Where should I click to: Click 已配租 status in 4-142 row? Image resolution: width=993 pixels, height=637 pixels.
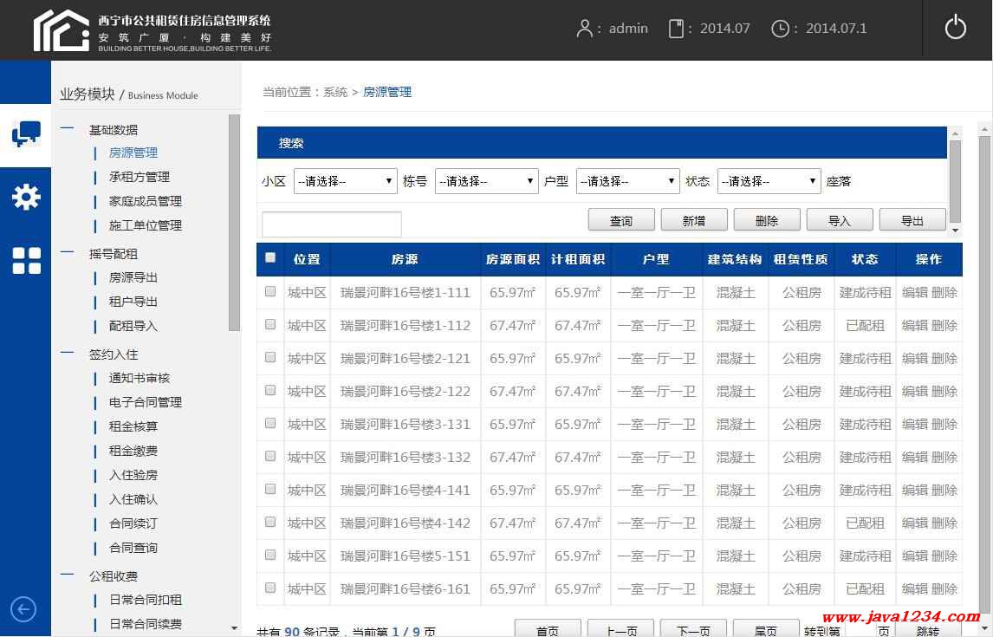[x=865, y=523]
